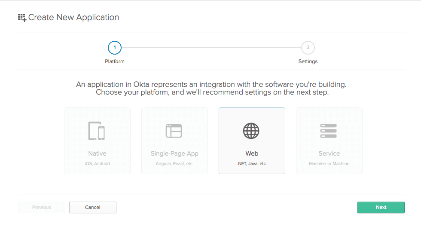Jump to step 2 Settings circle
421x230 pixels.
click(308, 48)
